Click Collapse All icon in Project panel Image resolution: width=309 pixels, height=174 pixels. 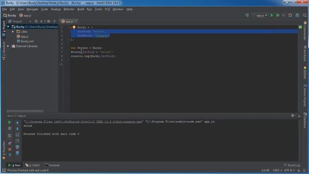[x=42, y=21]
